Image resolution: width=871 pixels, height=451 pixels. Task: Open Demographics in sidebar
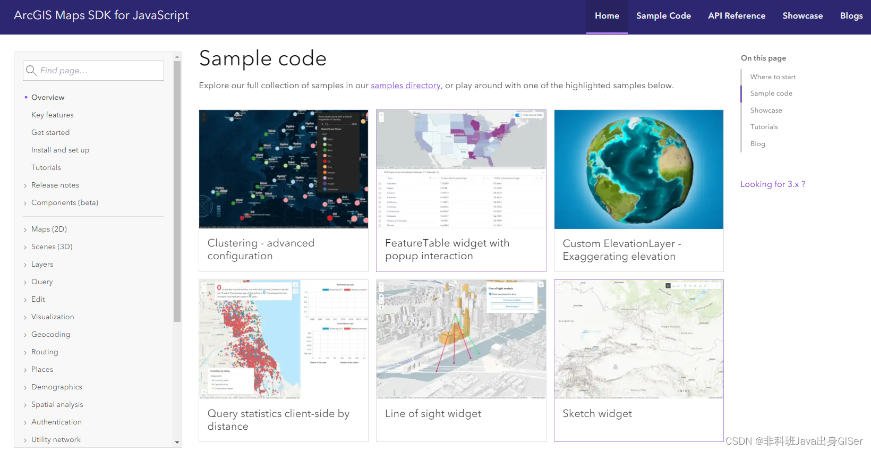click(57, 387)
